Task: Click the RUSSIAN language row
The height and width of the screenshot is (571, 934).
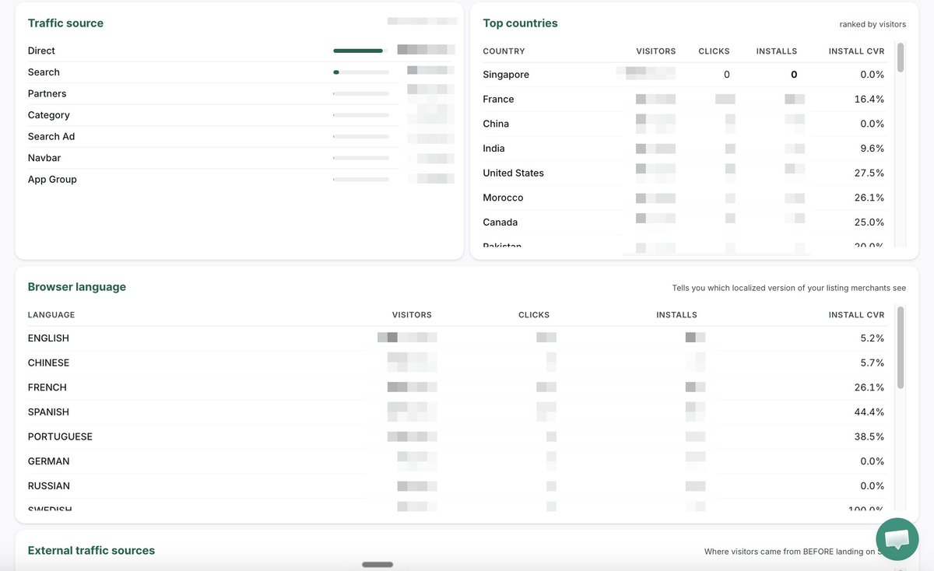Action: pos(456,486)
